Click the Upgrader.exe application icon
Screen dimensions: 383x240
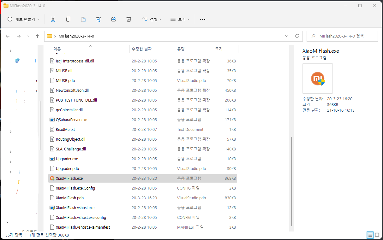coord(52,159)
